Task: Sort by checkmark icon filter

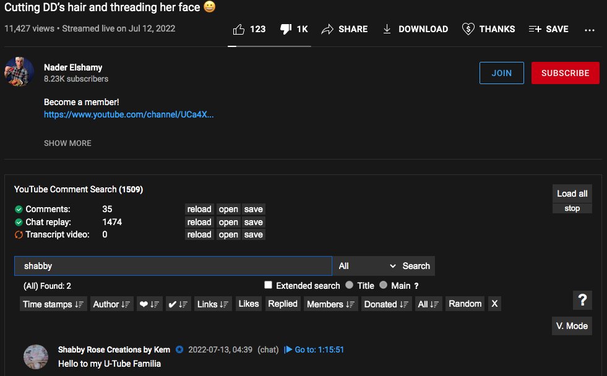Action: (x=178, y=304)
